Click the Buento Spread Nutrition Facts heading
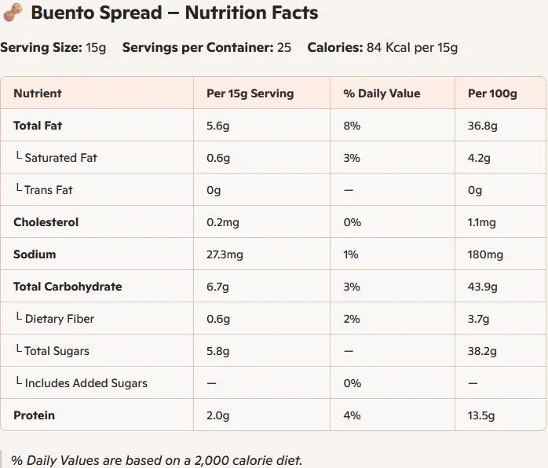The width and height of the screenshot is (548, 468). click(x=174, y=13)
